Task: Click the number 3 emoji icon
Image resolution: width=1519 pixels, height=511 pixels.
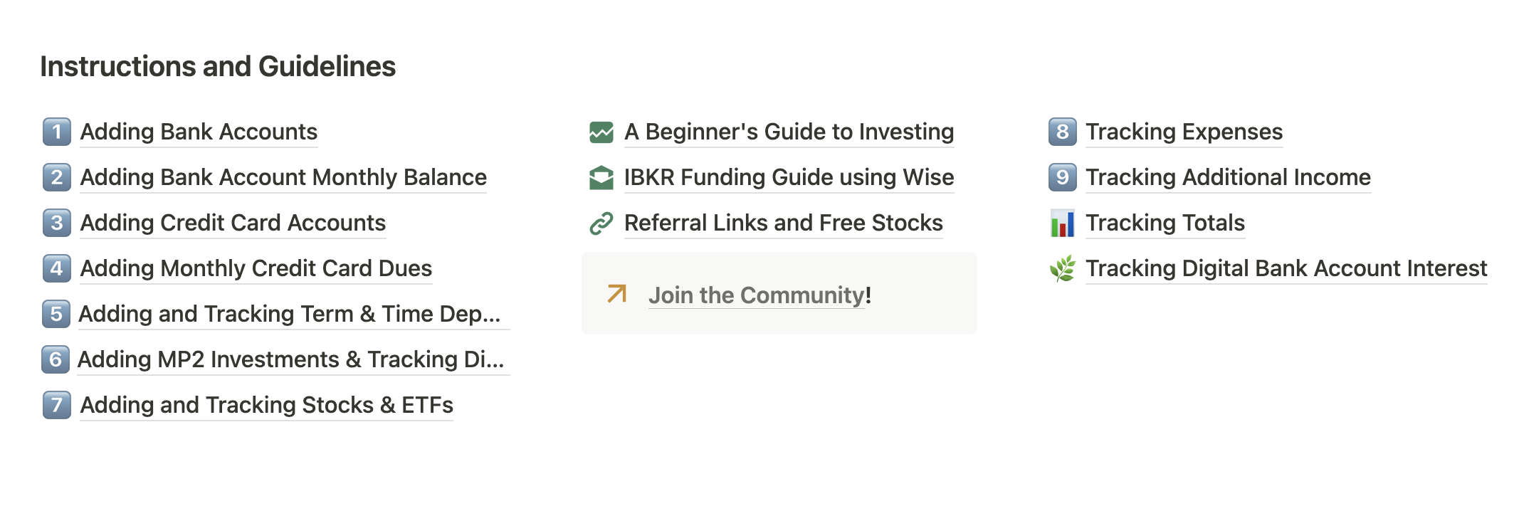Action: (57, 223)
